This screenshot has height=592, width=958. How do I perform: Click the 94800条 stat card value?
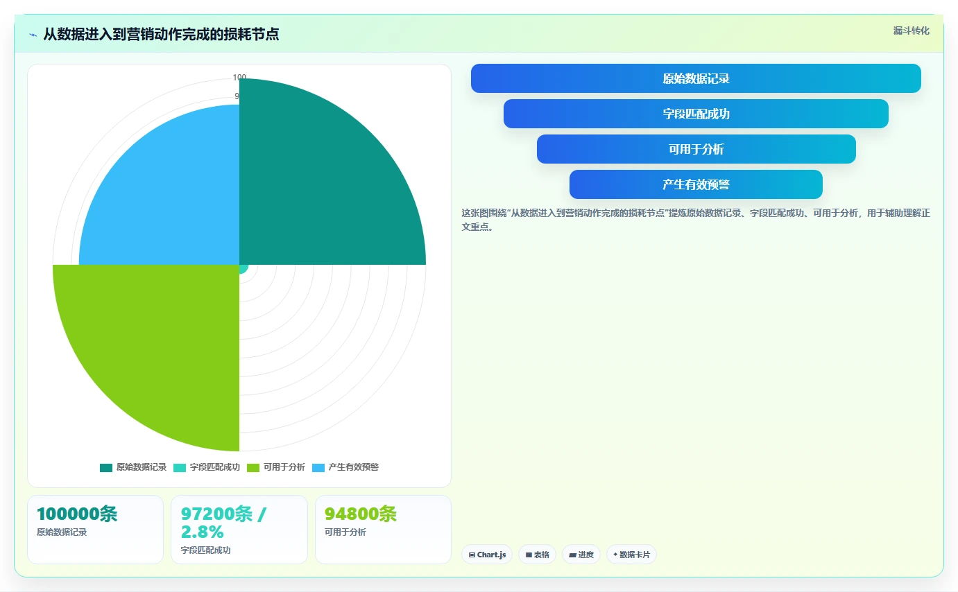tap(361, 514)
